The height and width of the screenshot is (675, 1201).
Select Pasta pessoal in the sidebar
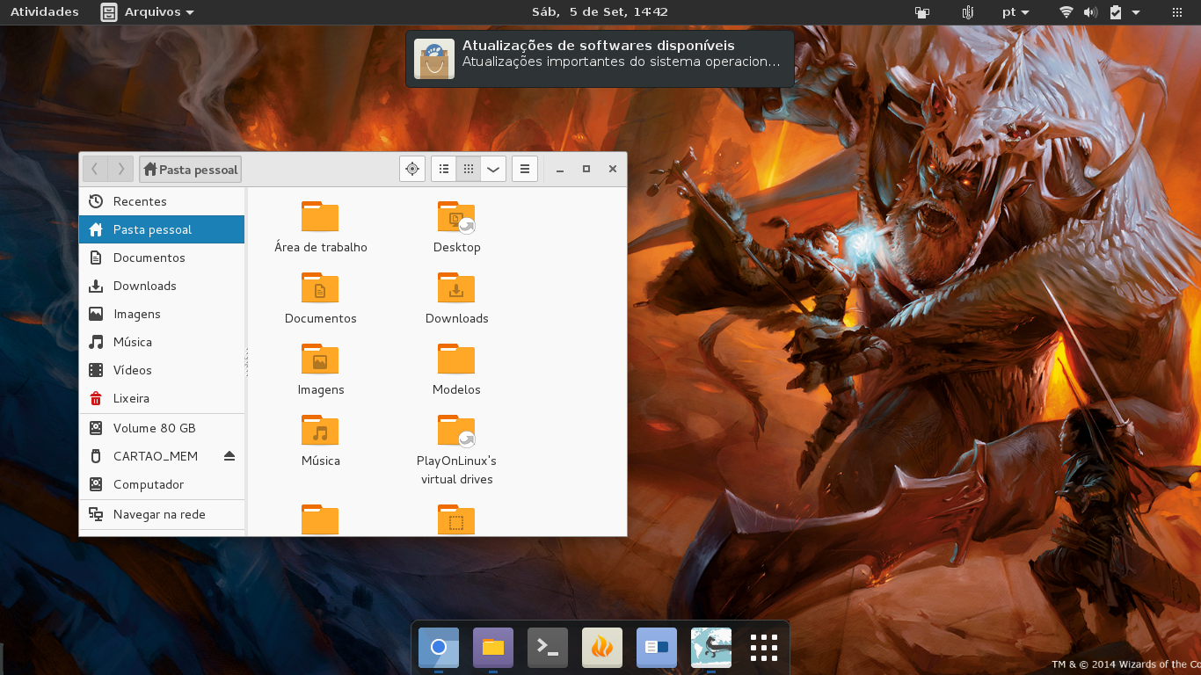(x=162, y=229)
